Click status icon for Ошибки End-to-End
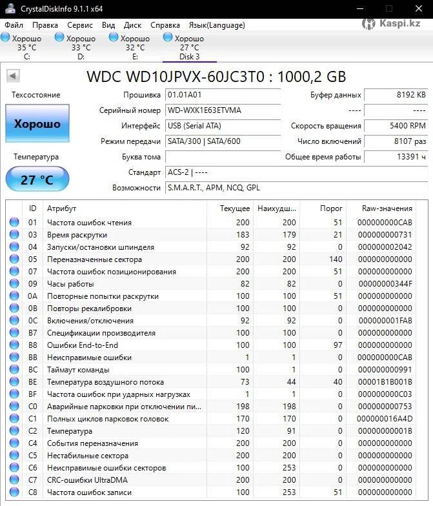This screenshot has height=506, width=433. click(14, 345)
